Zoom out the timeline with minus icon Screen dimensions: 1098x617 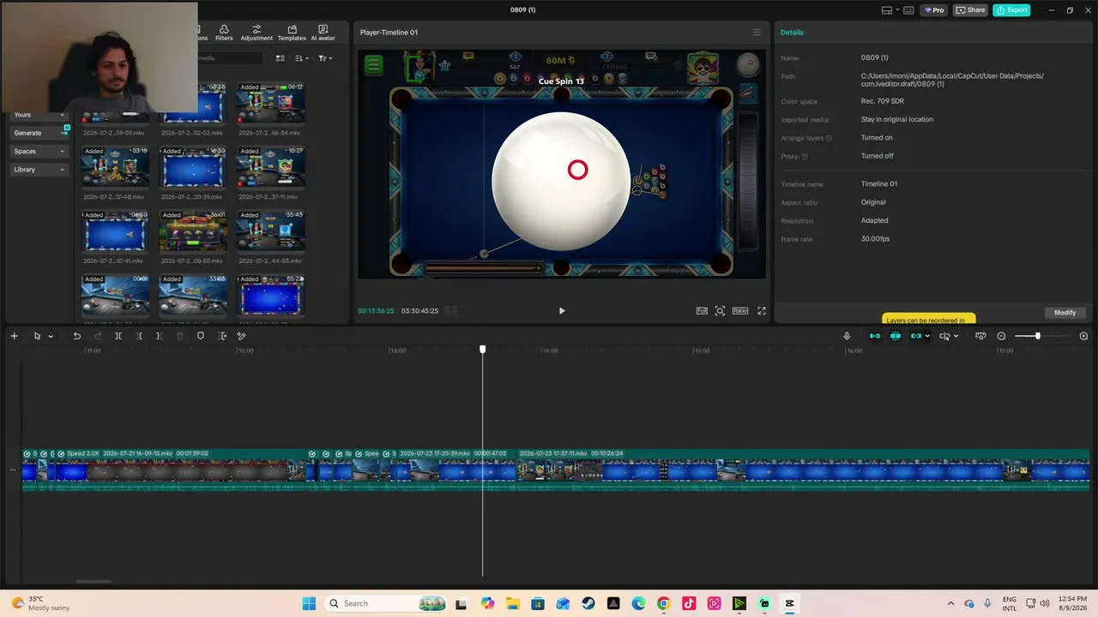tap(1001, 336)
